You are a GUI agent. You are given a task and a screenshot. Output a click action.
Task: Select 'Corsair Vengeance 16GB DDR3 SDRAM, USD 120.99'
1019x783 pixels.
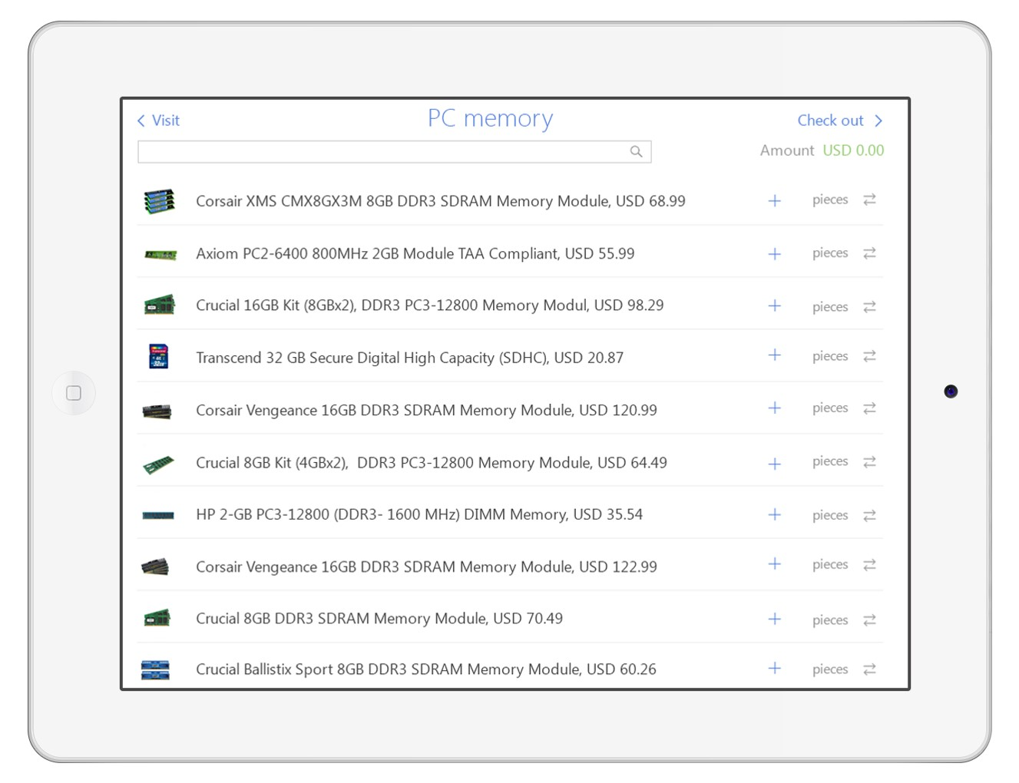pyautogui.click(x=426, y=410)
